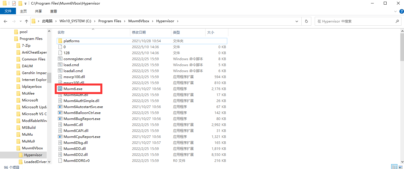Select the Muvm6Dbg.dll file icon
This screenshot has width=404, height=169.
coord(60,142)
